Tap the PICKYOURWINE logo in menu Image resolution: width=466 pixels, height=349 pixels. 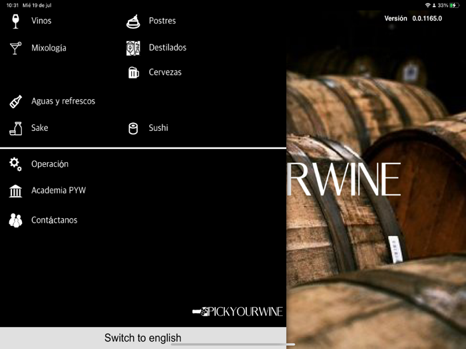[x=238, y=312]
